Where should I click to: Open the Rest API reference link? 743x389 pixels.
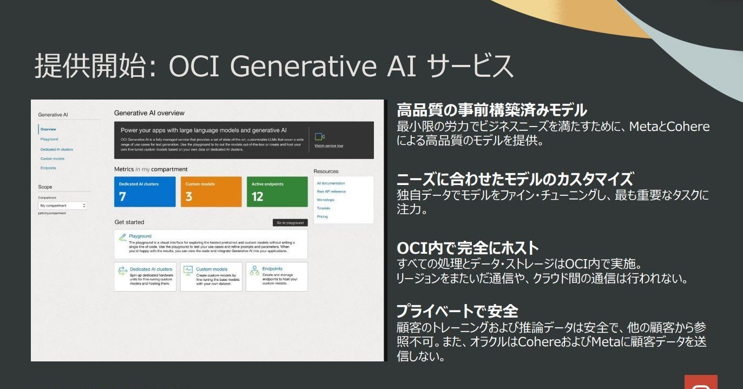tap(331, 192)
